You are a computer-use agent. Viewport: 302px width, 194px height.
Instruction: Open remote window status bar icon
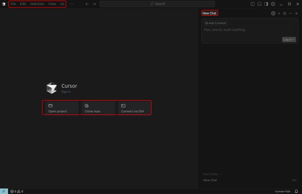tap(4, 191)
